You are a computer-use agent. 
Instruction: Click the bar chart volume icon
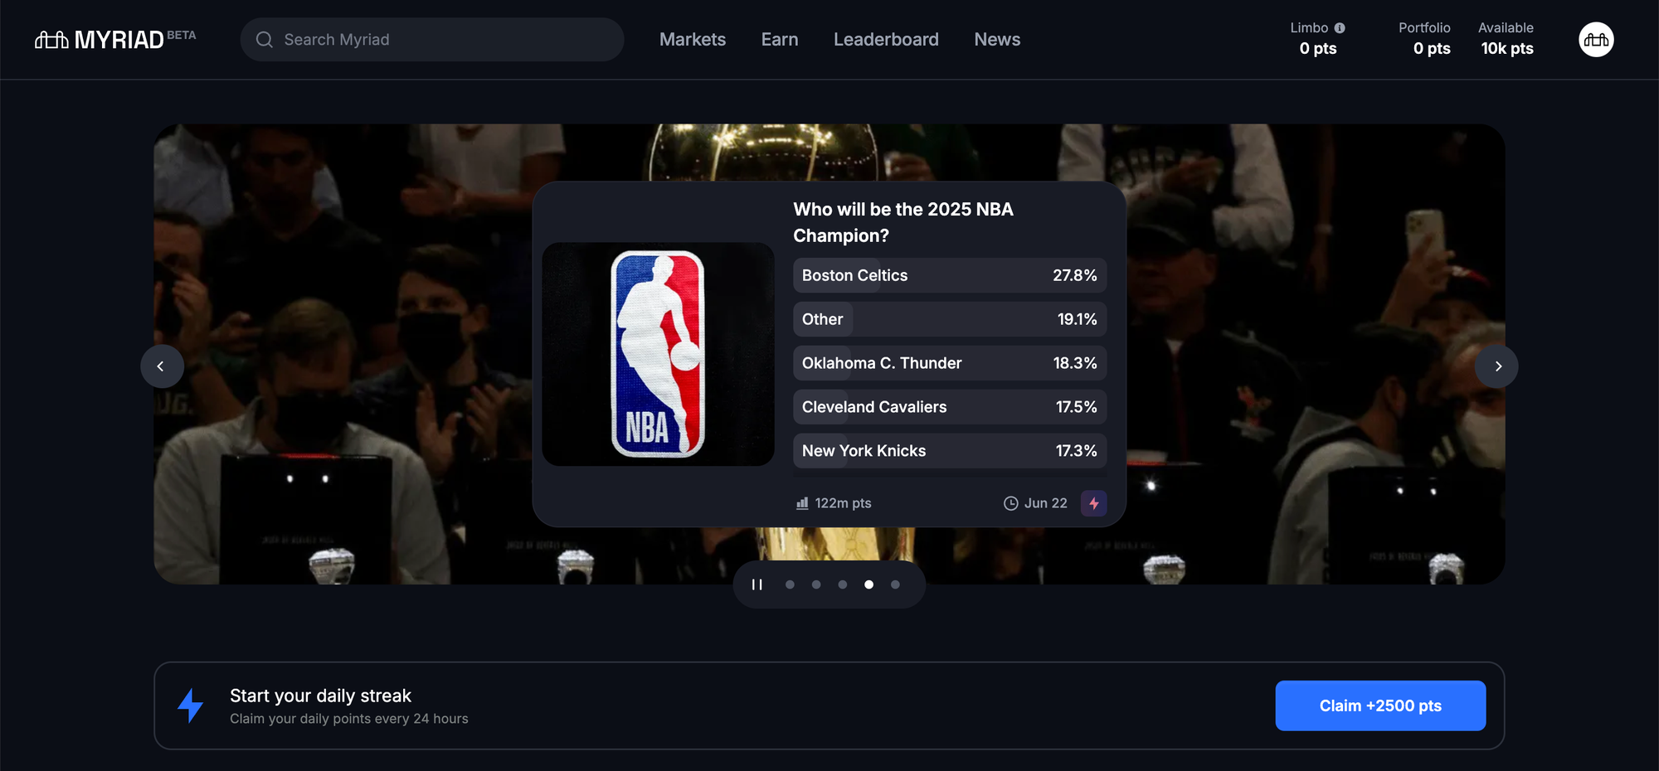[x=802, y=503]
